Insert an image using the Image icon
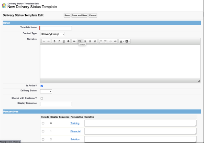This screenshot has height=143, width=204. [80, 41]
